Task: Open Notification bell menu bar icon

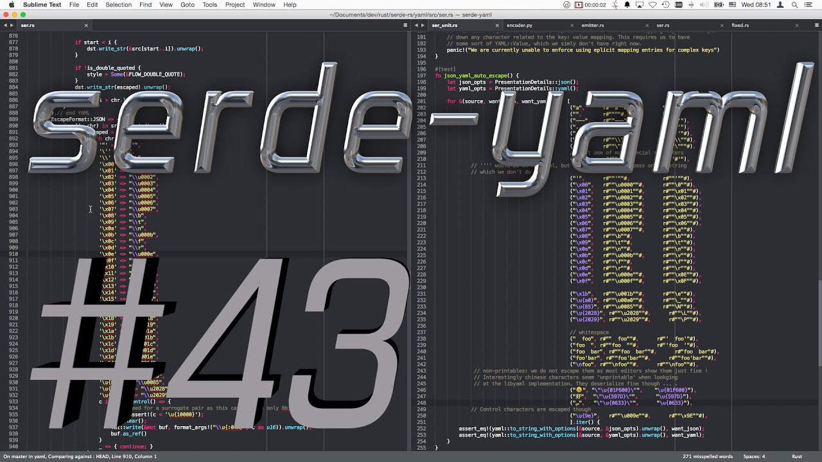Action: (627, 4)
